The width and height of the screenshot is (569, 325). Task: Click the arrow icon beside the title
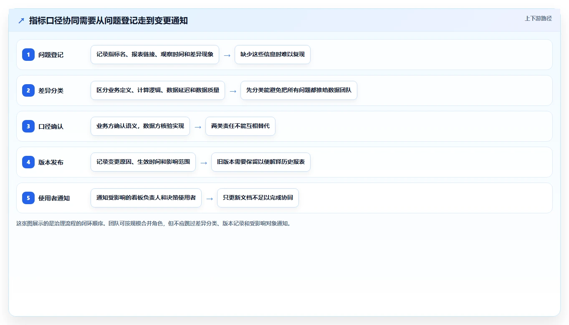pyautogui.click(x=21, y=20)
